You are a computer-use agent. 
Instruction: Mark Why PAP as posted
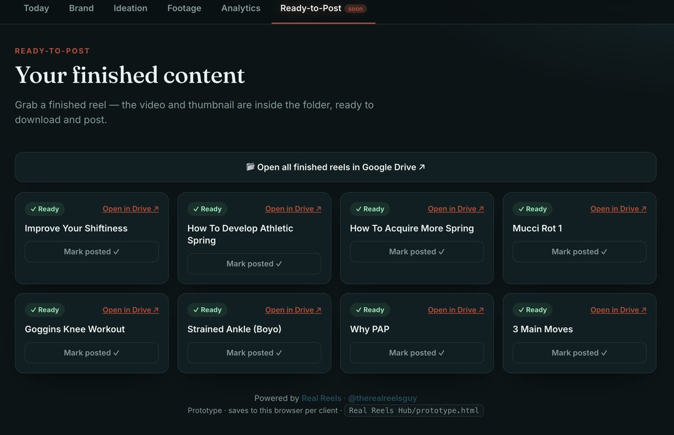417,353
